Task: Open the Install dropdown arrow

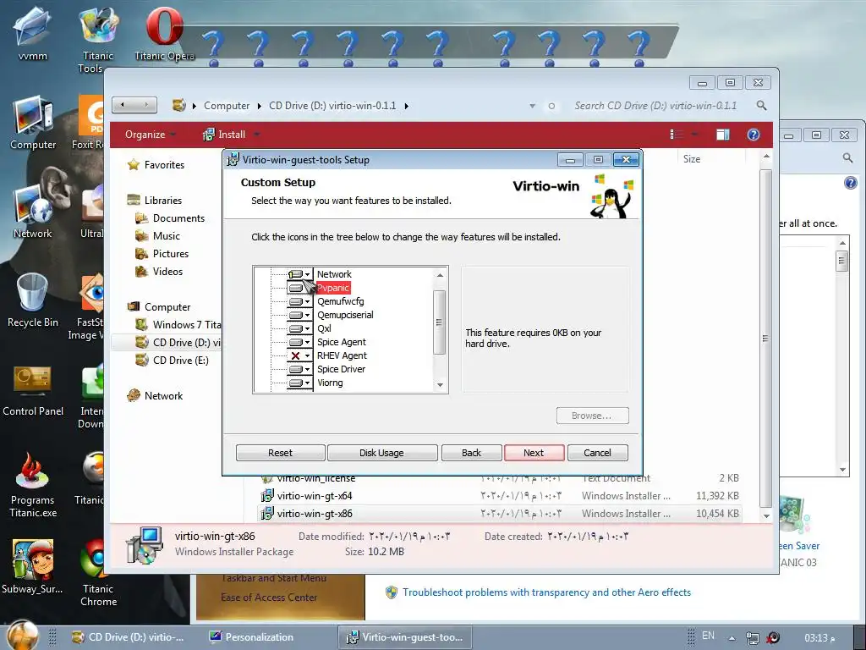Action: pyautogui.click(x=256, y=135)
